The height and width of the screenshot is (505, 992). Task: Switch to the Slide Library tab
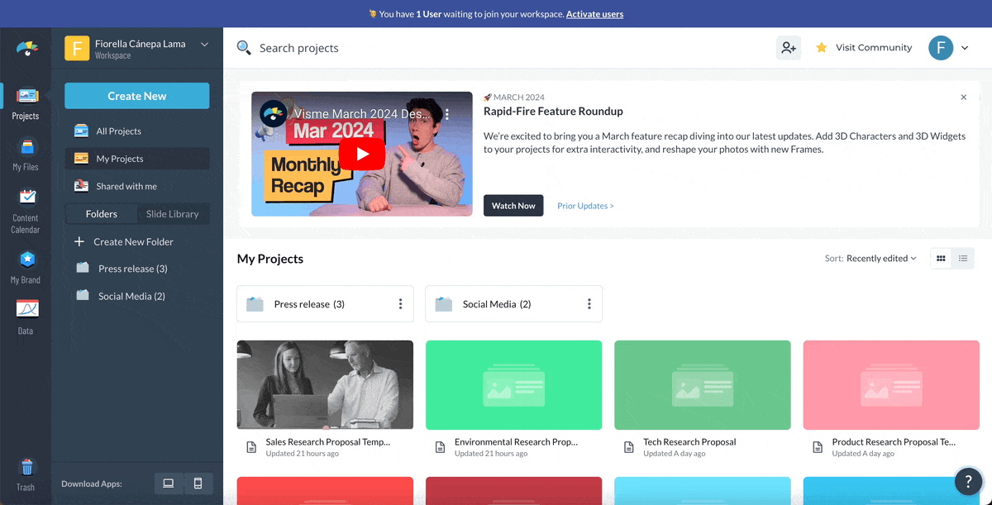coord(172,214)
